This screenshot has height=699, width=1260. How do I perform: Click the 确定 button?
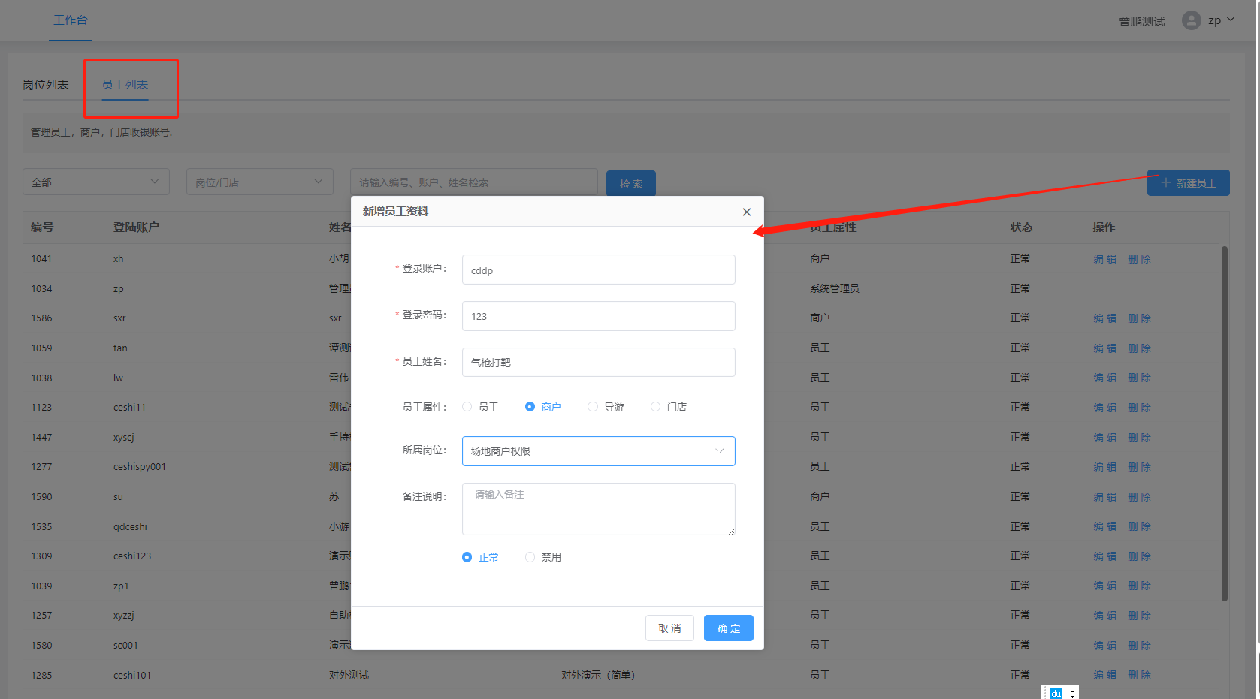coord(728,628)
